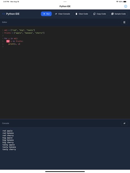Click the highlighted 'for' keyword on line 5
Screen dimensions: 130x173
8,41
